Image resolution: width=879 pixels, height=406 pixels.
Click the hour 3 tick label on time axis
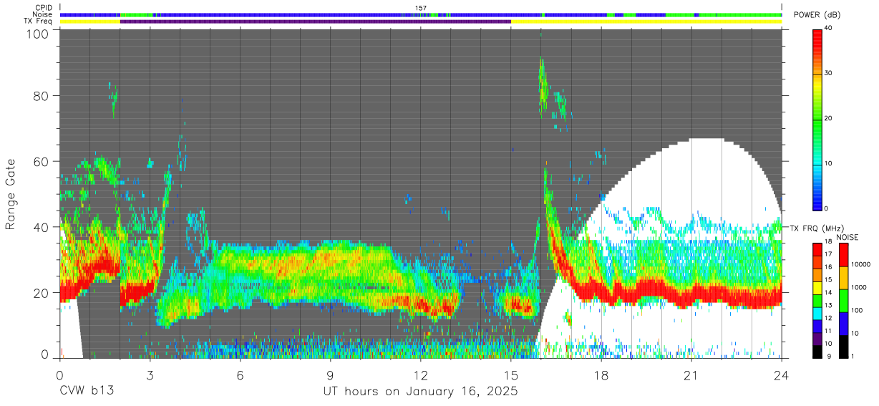(150, 374)
